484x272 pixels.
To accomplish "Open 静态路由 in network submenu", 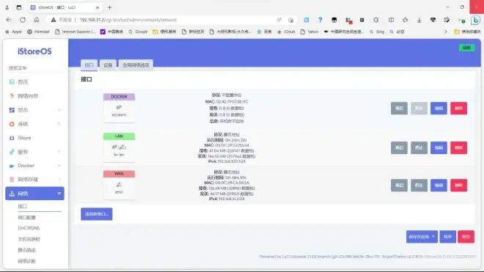I will 26,251.
